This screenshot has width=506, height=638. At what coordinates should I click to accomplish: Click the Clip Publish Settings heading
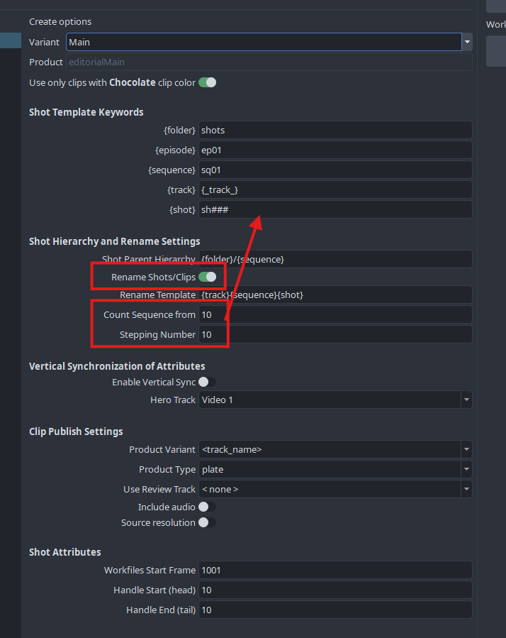(x=76, y=431)
